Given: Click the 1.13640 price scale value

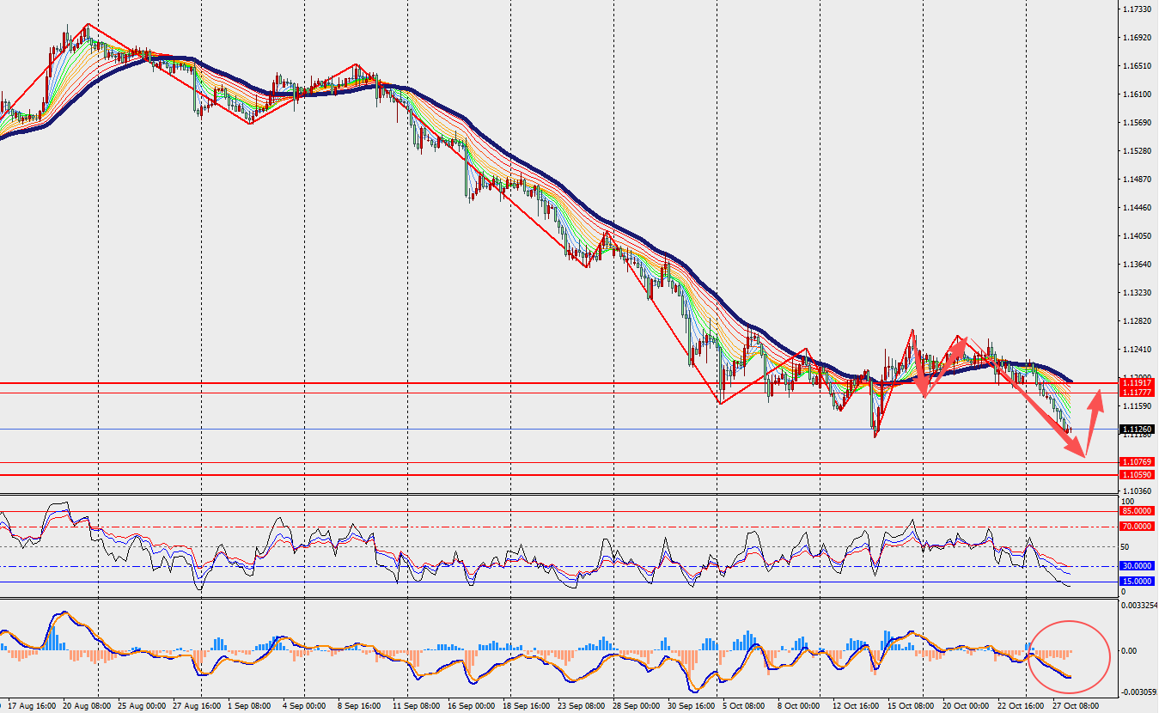Looking at the screenshot, I should [1138, 265].
